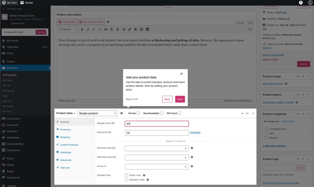
Task: Show help for Product data type
Action: click(121, 113)
